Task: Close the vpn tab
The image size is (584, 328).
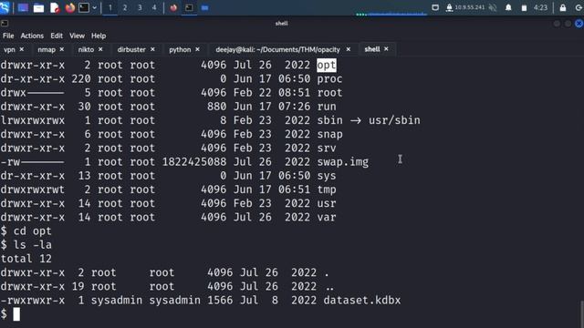Action: point(22,49)
